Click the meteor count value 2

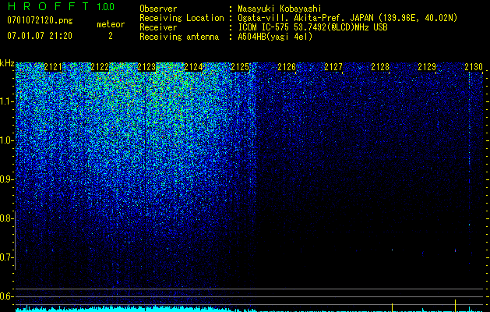pos(111,36)
